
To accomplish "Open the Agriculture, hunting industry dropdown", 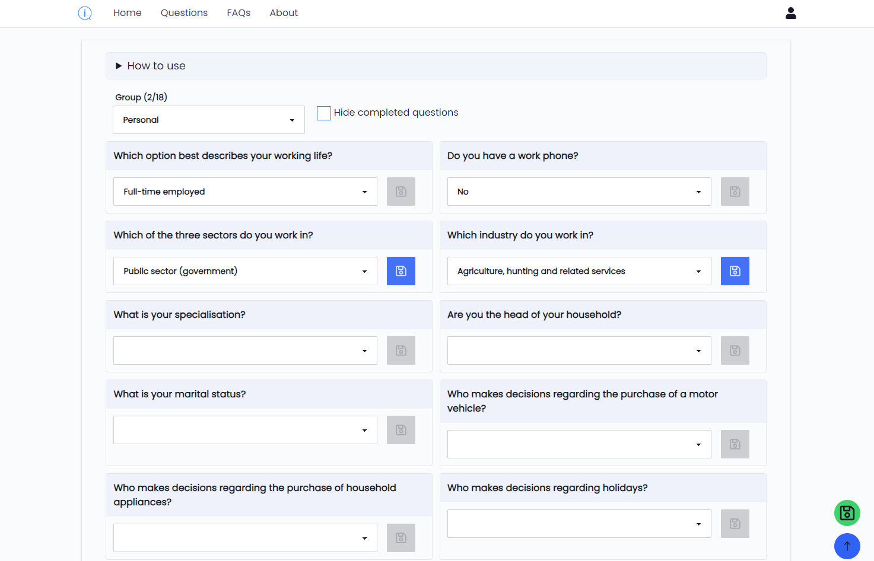I will 579,271.
